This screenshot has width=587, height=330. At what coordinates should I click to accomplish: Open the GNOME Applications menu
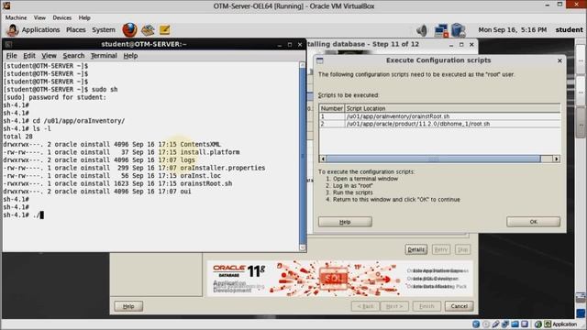pyautogui.click(x=40, y=29)
